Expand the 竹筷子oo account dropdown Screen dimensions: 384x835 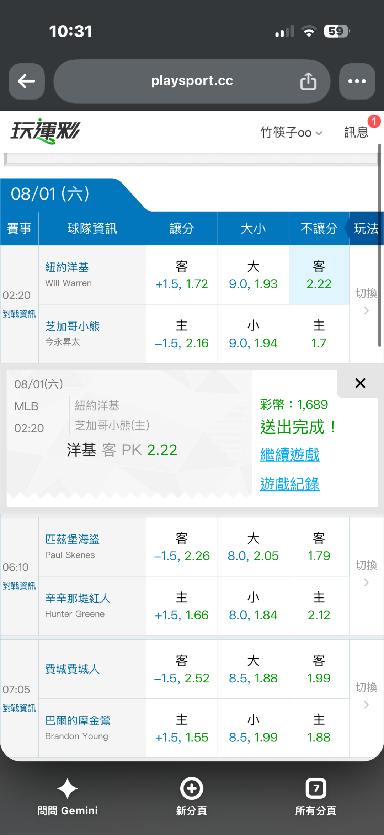(x=291, y=132)
